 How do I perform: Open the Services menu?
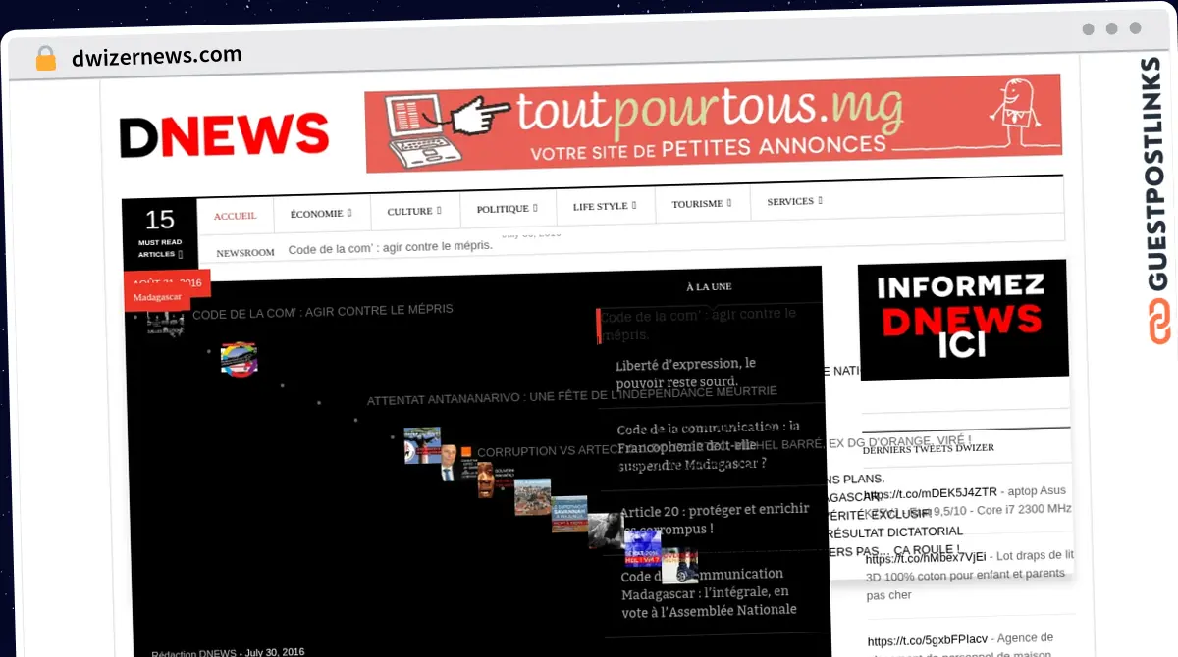click(794, 201)
